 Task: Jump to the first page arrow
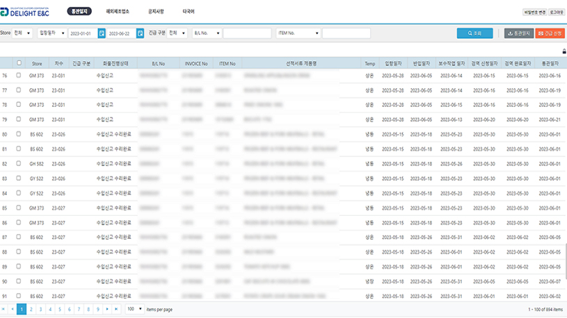pos(4,308)
